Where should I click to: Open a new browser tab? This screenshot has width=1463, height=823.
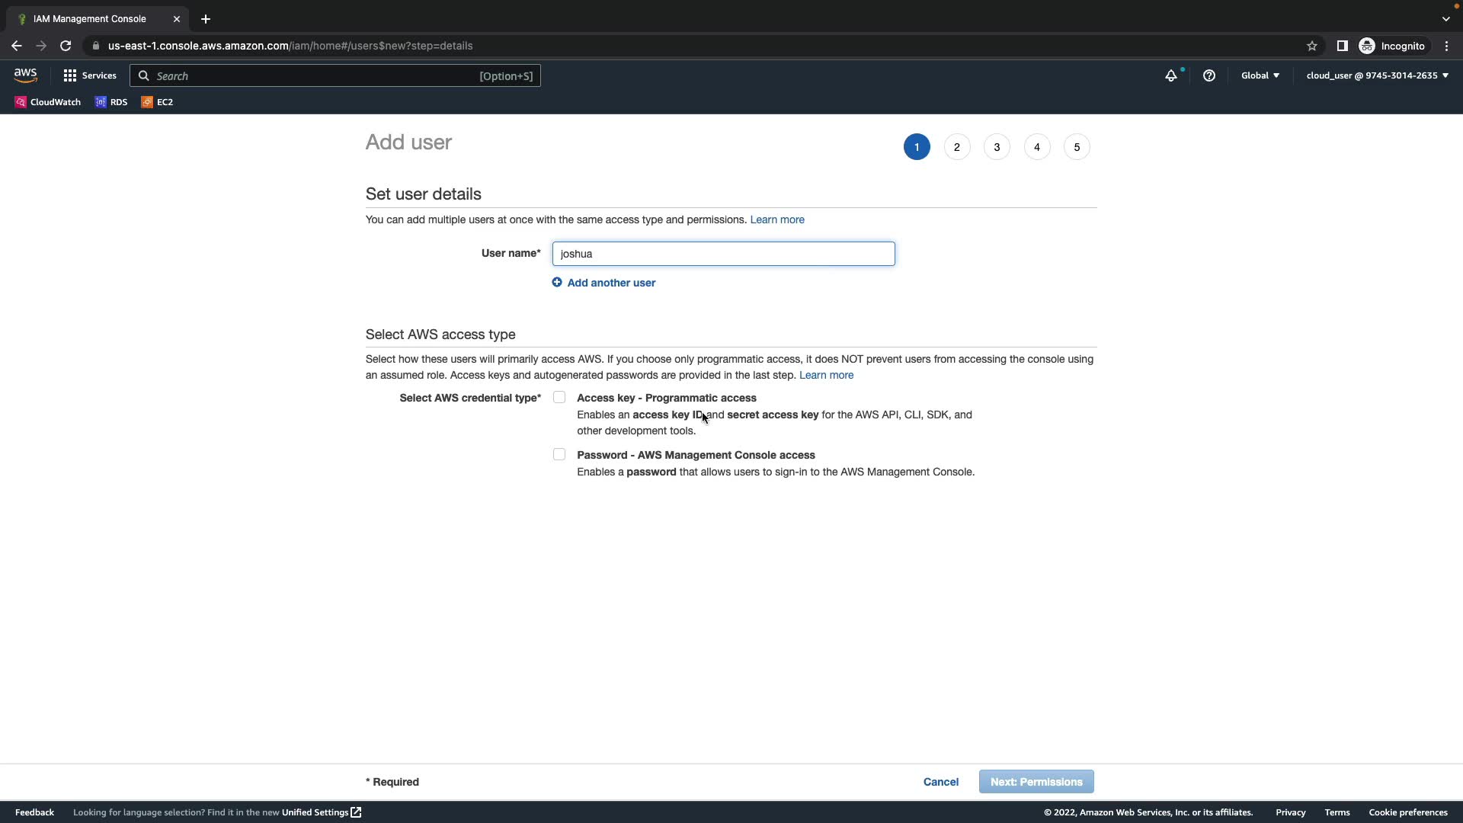click(206, 19)
